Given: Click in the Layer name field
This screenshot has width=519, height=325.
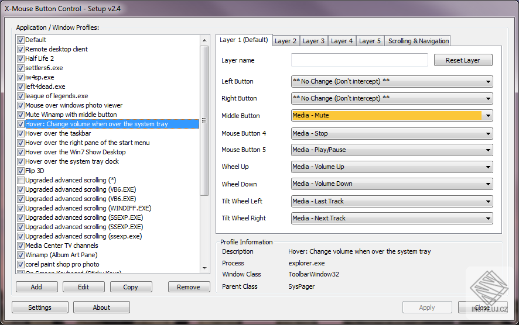Looking at the screenshot, I should 360,60.
